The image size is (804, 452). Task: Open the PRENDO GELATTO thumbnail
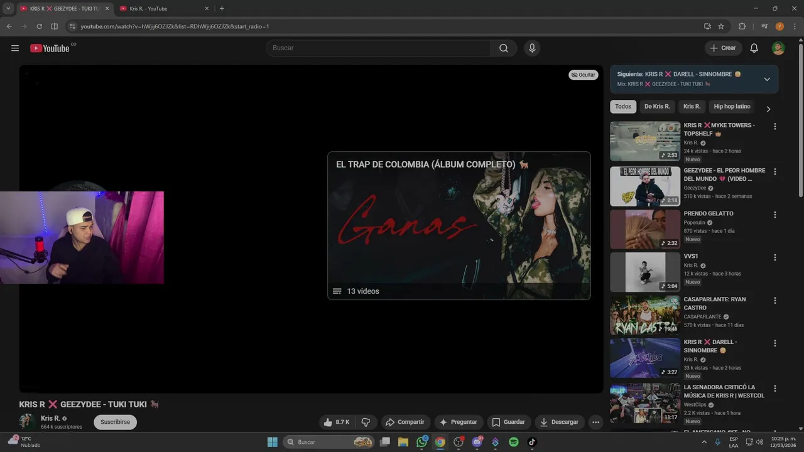coord(645,229)
